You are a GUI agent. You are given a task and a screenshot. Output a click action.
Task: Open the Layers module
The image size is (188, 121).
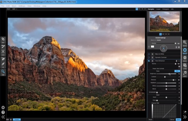coord(185,65)
